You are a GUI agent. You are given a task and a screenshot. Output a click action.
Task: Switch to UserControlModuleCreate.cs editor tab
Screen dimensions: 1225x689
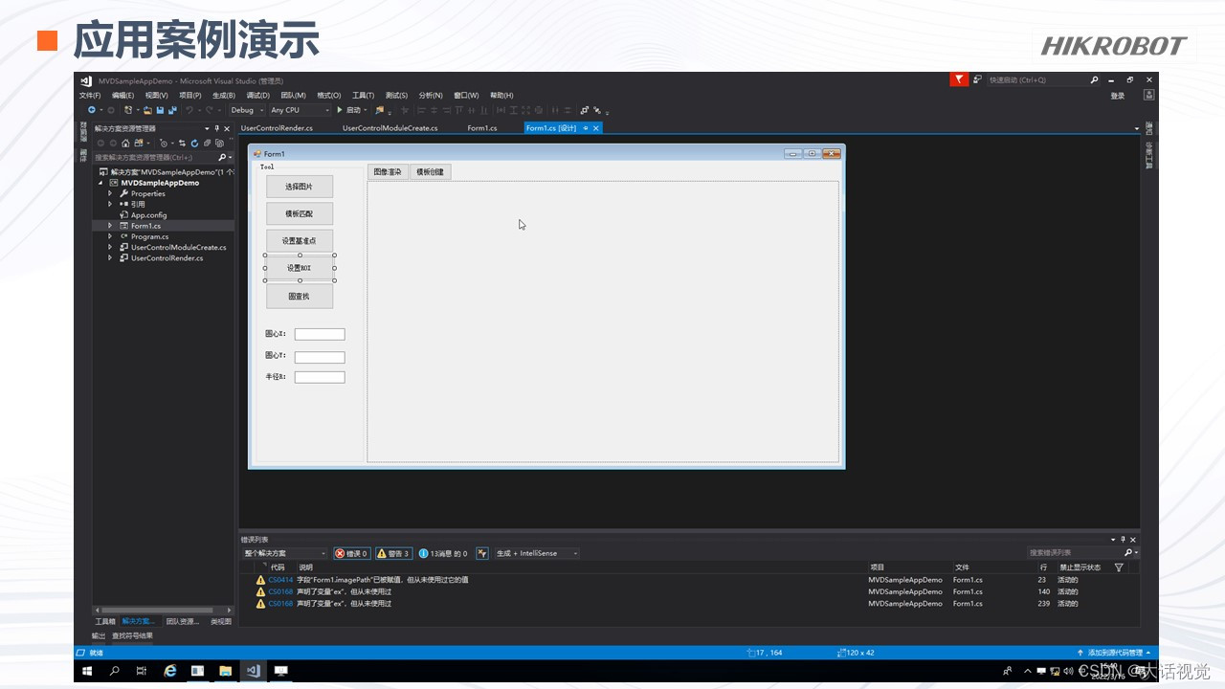tap(390, 127)
